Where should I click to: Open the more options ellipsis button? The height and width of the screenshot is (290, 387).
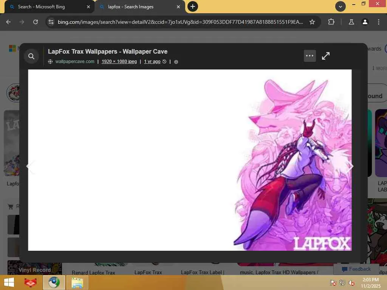pyautogui.click(x=310, y=56)
